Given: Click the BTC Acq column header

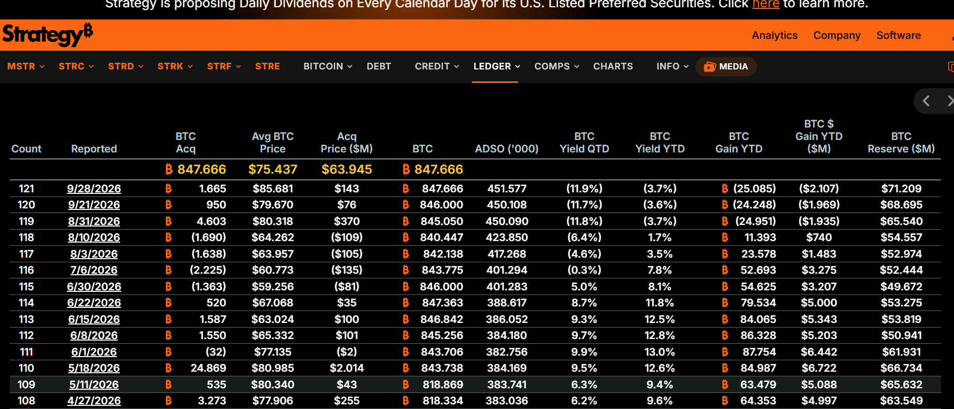Looking at the screenshot, I should 186,143.
